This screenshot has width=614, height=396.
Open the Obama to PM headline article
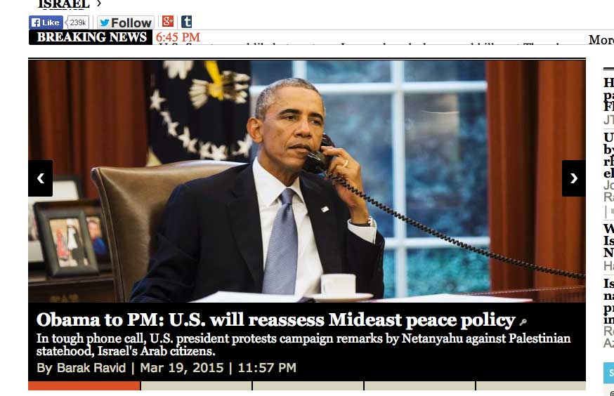[x=275, y=319]
